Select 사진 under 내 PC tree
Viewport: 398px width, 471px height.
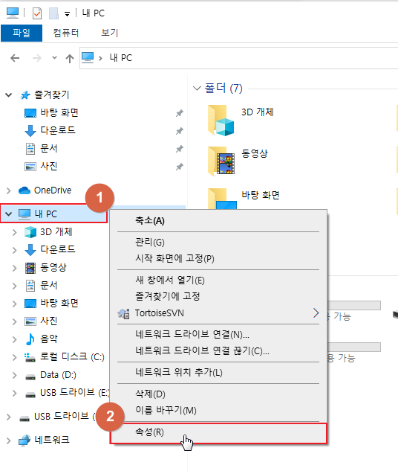[x=49, y=321]
